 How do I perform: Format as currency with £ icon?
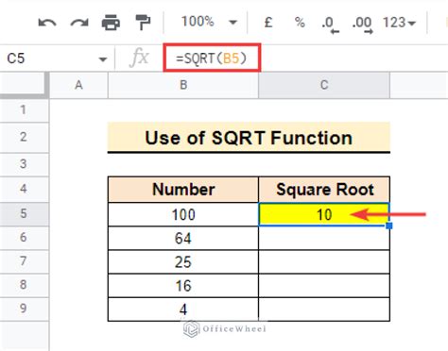coord(268,23)
